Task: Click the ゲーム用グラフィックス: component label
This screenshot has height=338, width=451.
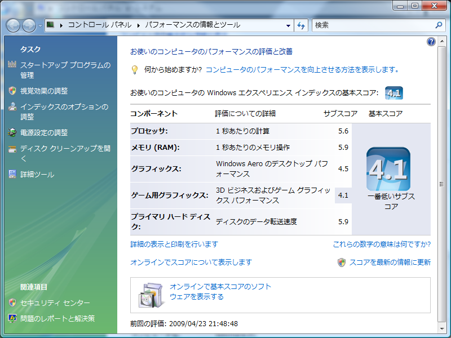Action: coord(170,195)
